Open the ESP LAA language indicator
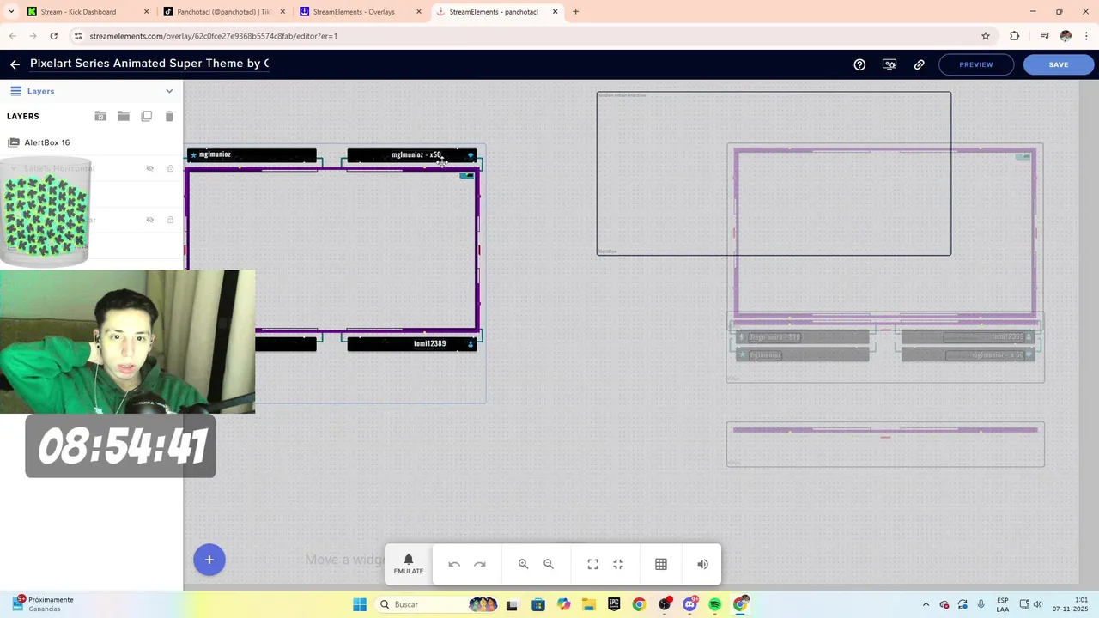Viewport: 1099px width, 618px height. click(x=1003, y=604)
